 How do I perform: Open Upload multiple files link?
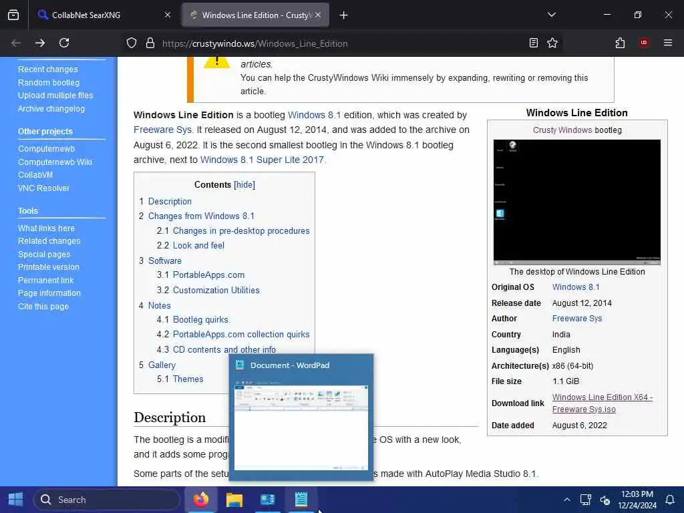(55, 95)
